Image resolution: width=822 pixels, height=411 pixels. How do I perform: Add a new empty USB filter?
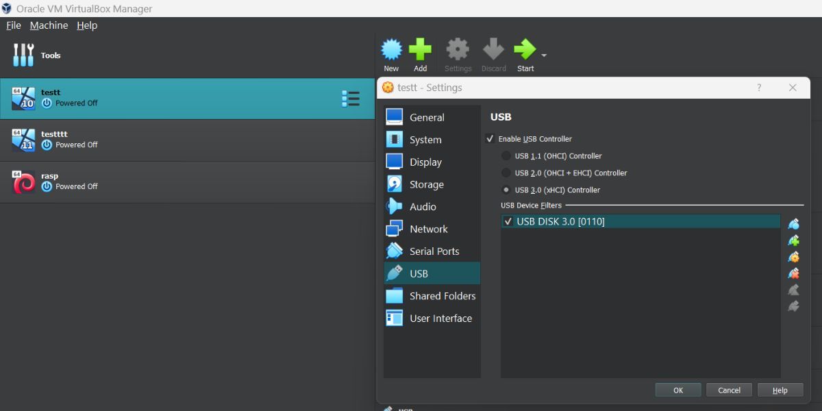[793, 223]
